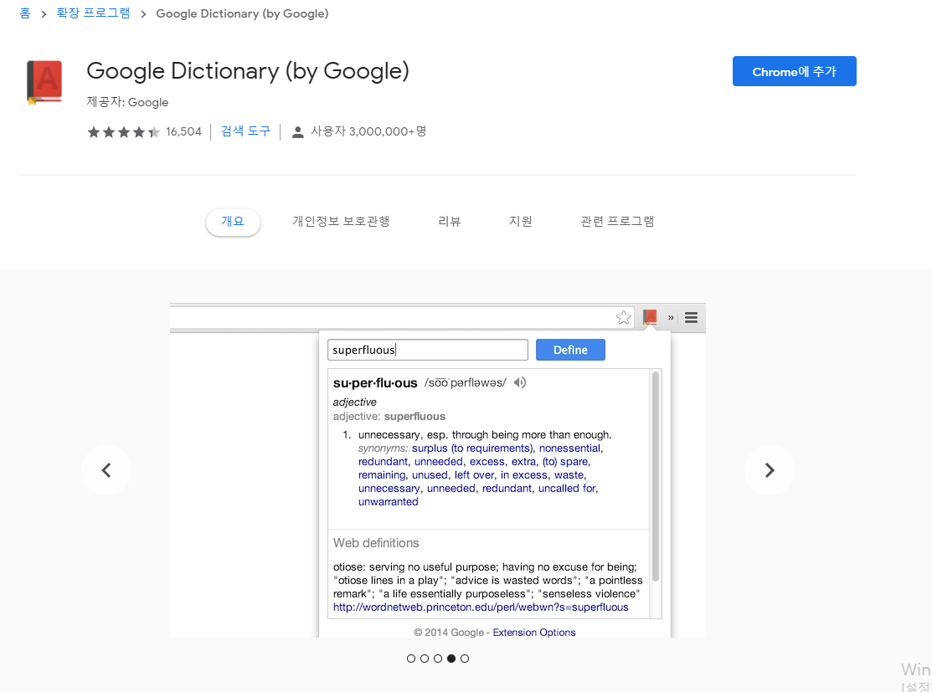Click the star rating icons next to 16,504
Image resolution: width=932 pixels, height=692 pixels.
tap(124, 132)
